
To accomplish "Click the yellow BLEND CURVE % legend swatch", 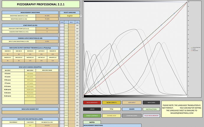I will (x=111, y=102).
